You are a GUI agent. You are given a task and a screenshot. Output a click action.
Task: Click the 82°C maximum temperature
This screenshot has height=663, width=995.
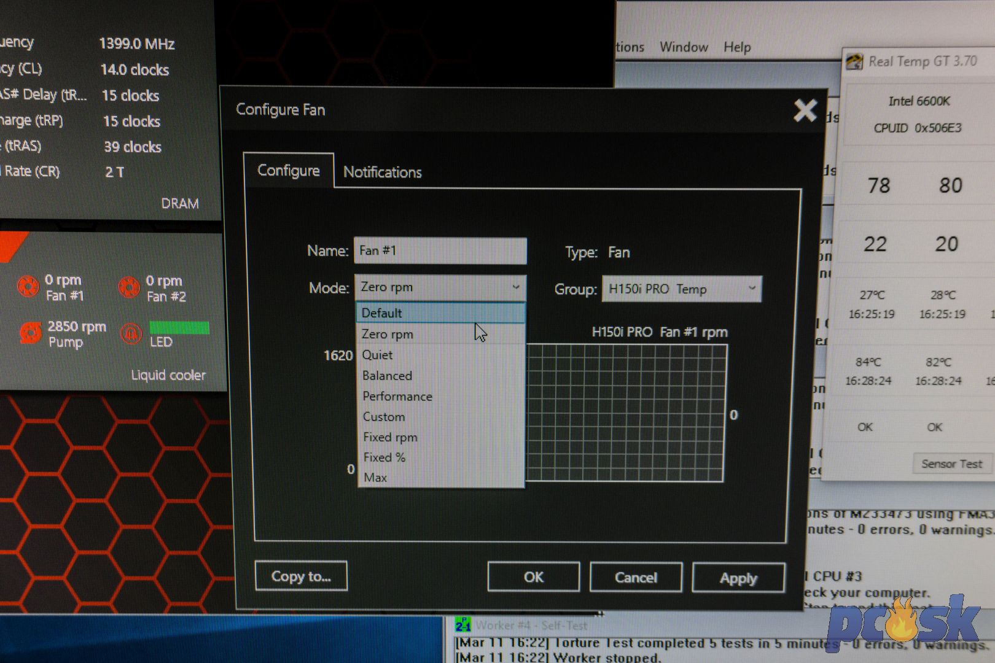click(x=938, y=363)
